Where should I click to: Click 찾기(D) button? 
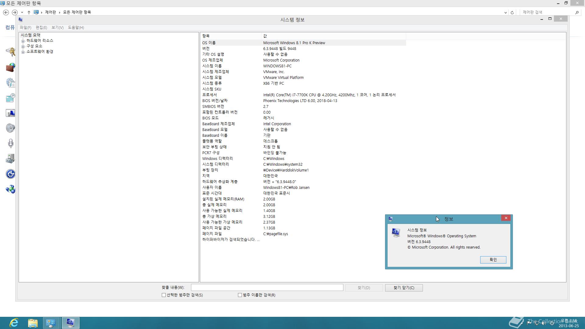(x=364, y=288)
